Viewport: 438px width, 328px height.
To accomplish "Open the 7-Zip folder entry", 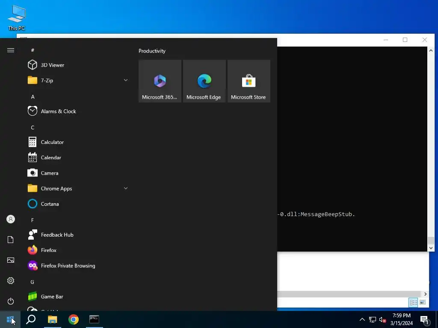I will [77, 80].
